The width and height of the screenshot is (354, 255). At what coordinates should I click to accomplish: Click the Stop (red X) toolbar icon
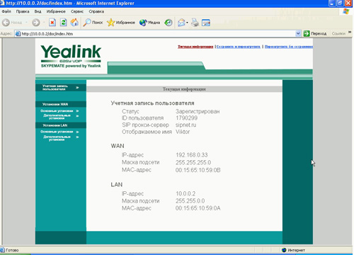[52, 23]
